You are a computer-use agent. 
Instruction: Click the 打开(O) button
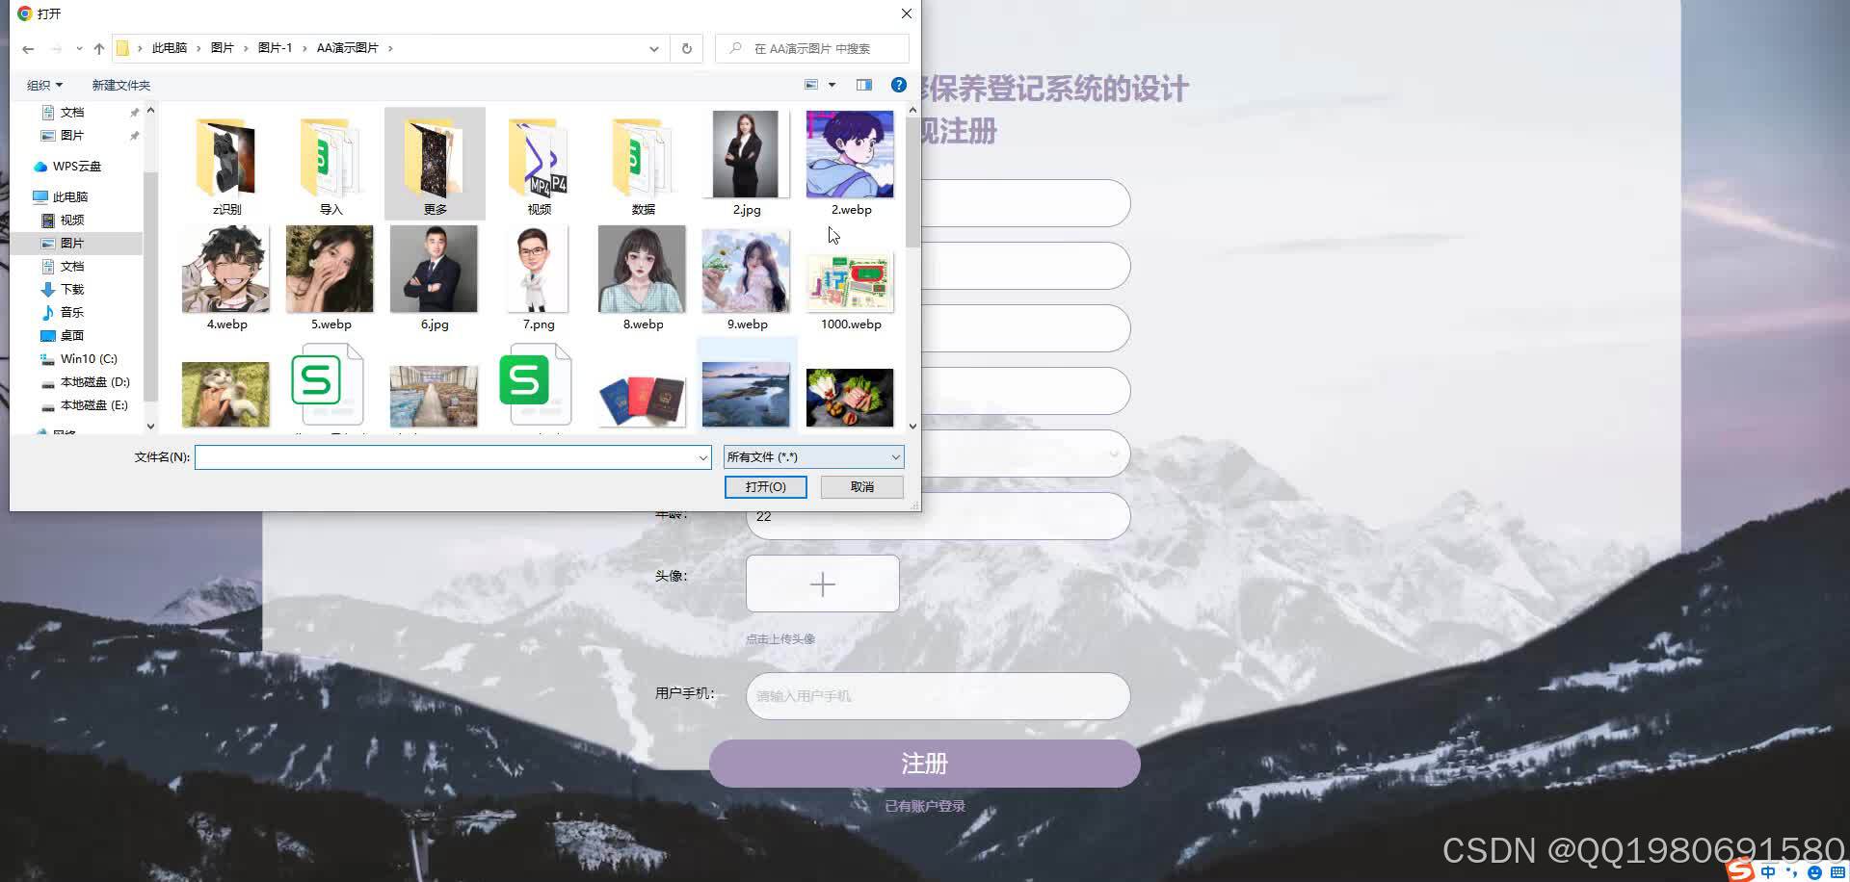click(x=765, y=487)
